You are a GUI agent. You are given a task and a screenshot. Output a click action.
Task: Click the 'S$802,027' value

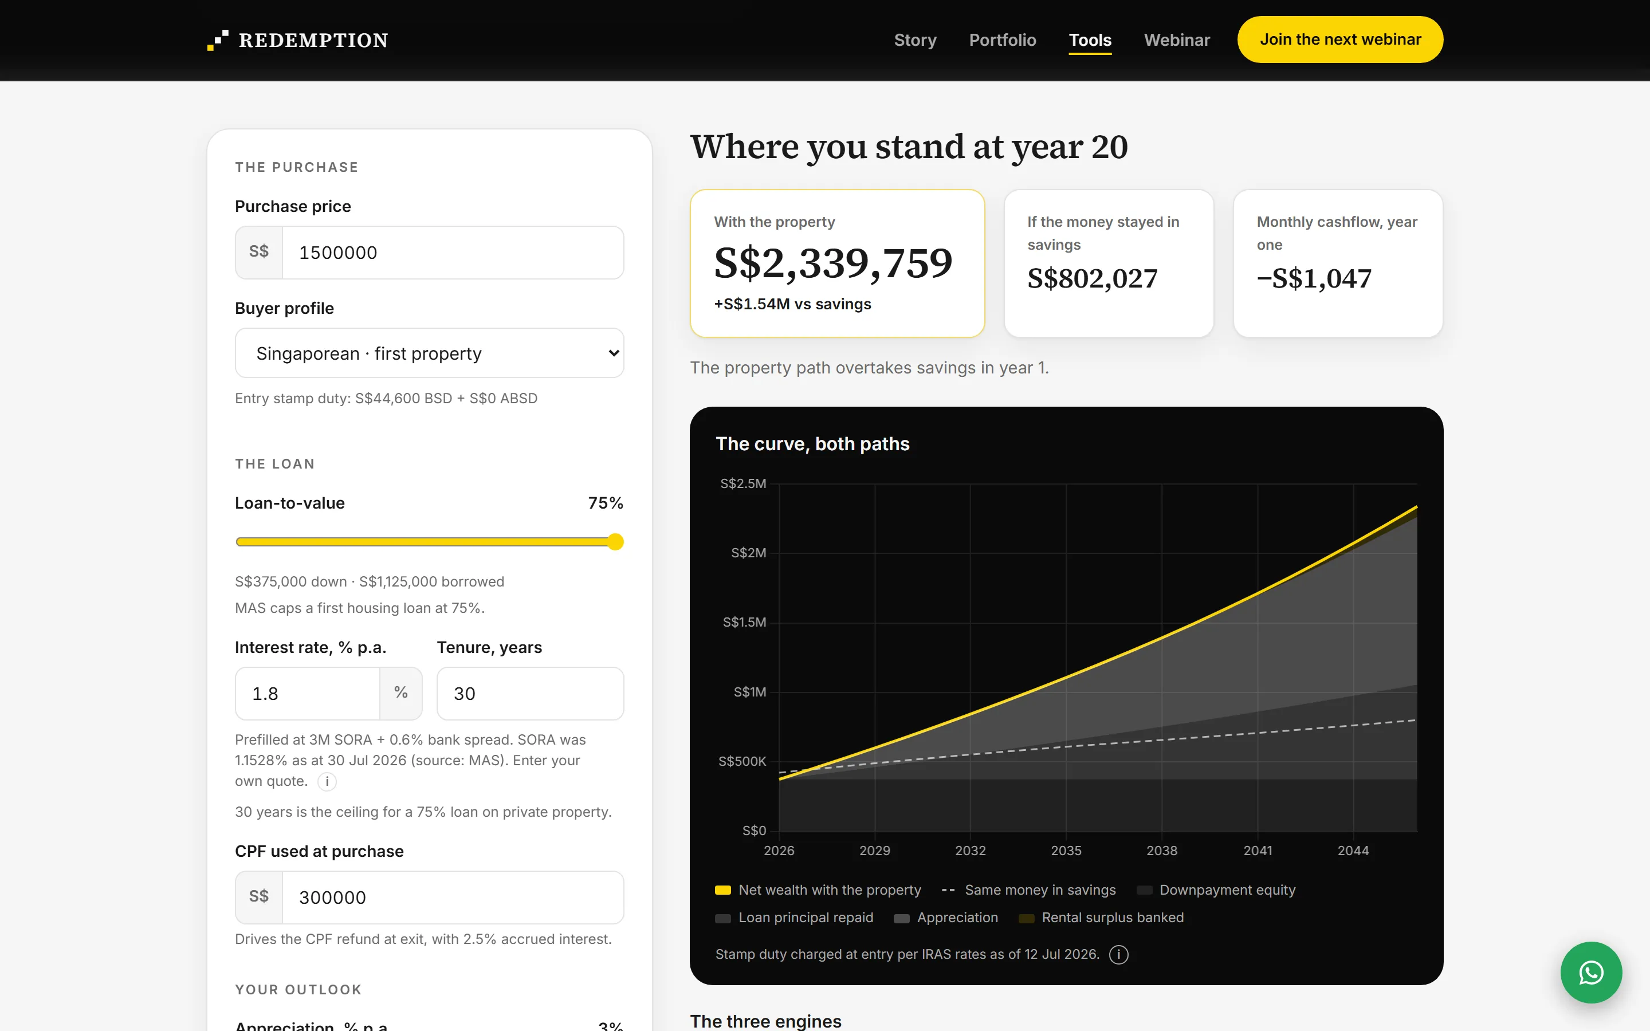point(1093,278)
